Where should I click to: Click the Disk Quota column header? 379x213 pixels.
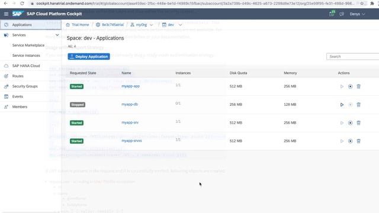(238, 73)
